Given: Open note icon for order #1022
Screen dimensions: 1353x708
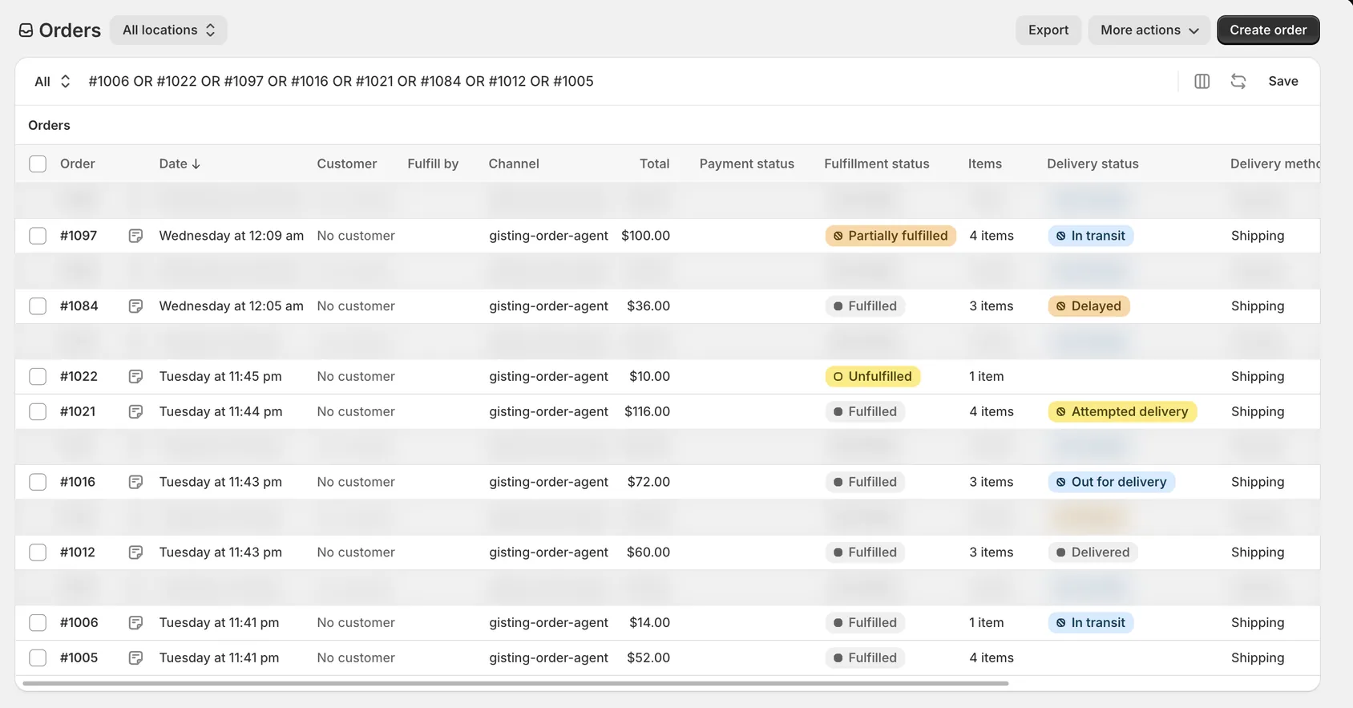Looking at the screenshot, I should tap(135, 377).
